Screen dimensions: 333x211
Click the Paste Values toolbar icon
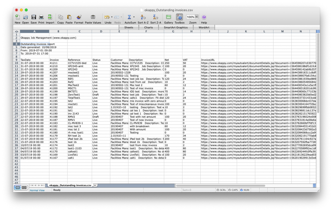click(x=93, y=17)
